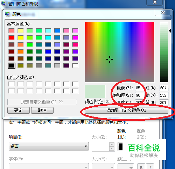The height and width of the screenshot is (169, 175).
Task: Click the 颜色 1 black color button
Action: (120, 147)
